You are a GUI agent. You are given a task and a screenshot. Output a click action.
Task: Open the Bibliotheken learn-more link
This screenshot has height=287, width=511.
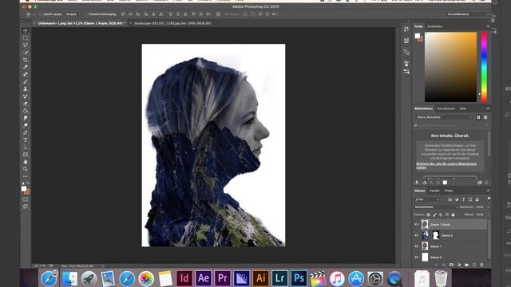click(x=446, y=166)
